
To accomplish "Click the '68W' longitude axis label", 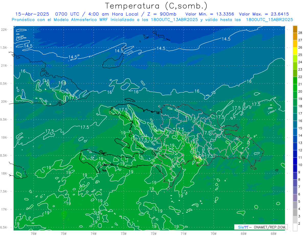I will click(273, 234).
